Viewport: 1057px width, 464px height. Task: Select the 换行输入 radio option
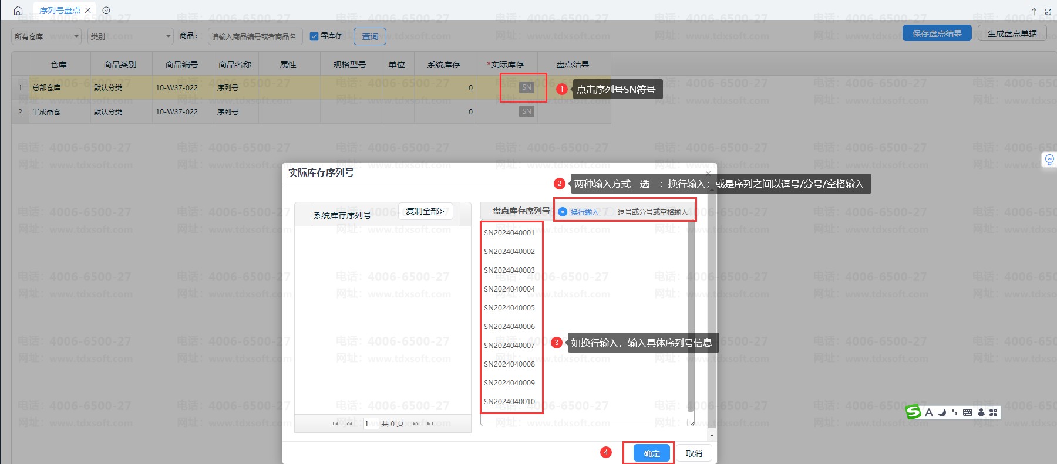click(563, 212)
